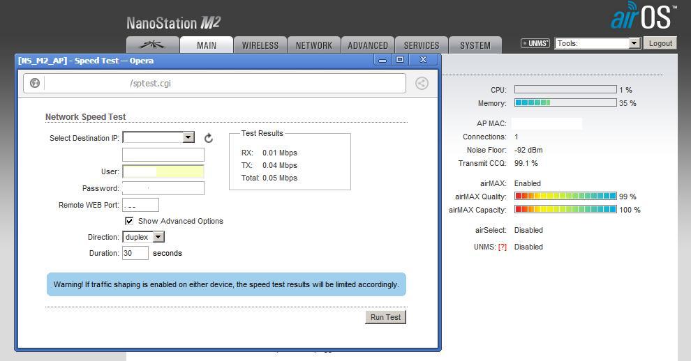Image resolution: width=691 pixels, height=361 pixels.
Task: Open the Tools dropdown menu
Action: (597, 43)
